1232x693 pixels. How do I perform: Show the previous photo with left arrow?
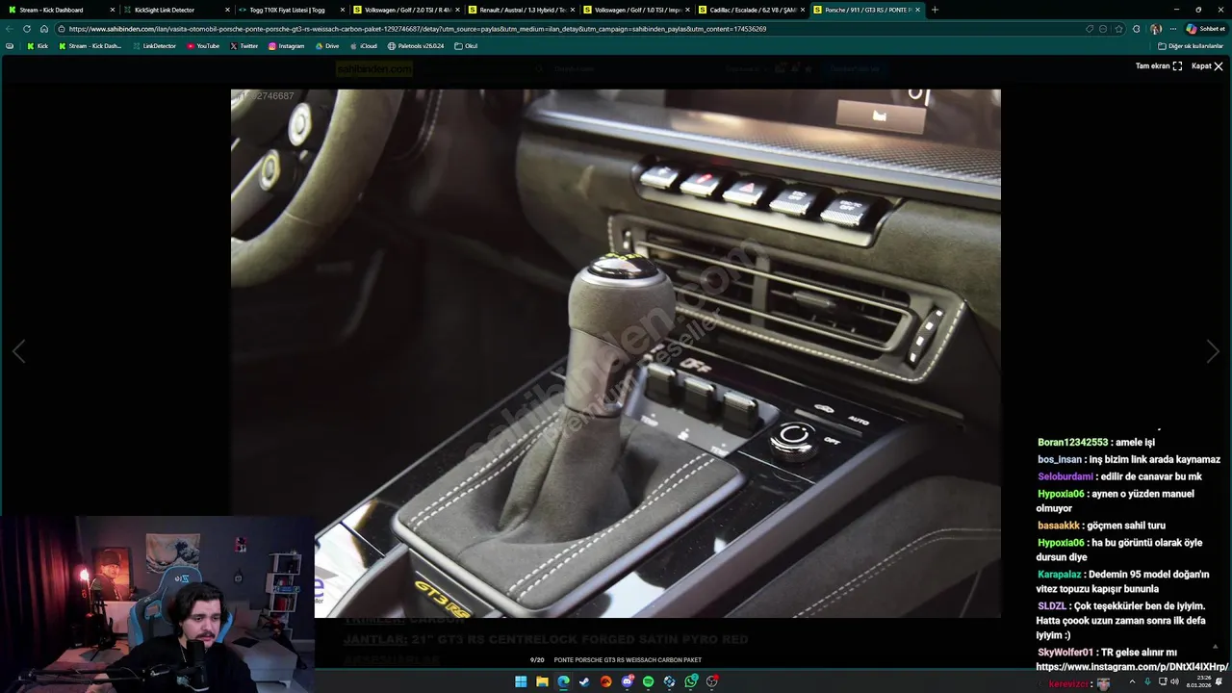pyautogui.click(x=19, y=351)
